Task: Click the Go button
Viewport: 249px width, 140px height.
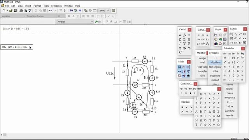Action: pos(98,22)
